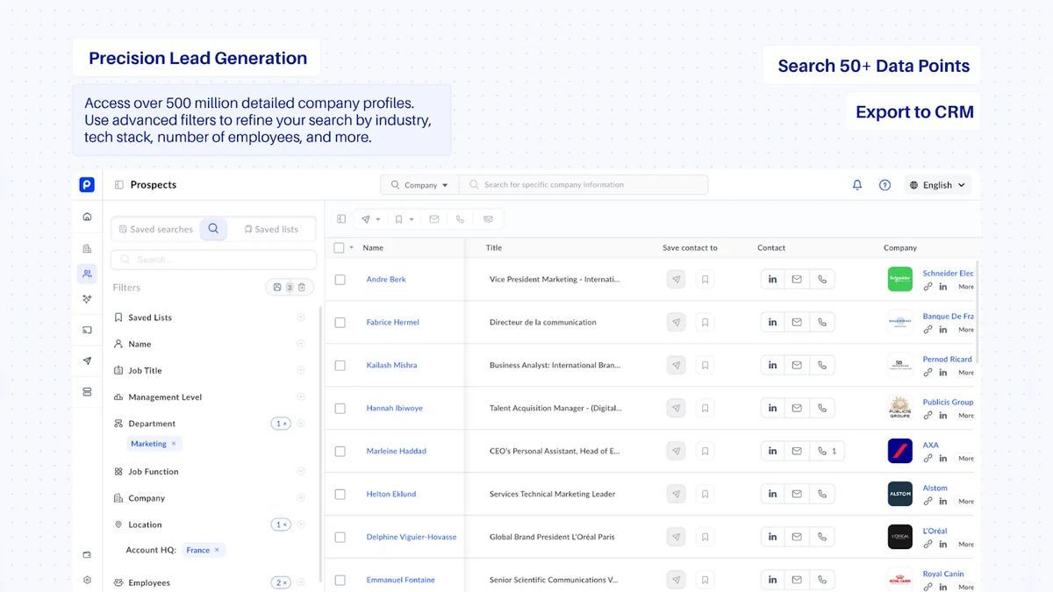
Task: Open the wallet icon in sidebar
Action: (x=87, y=554)
